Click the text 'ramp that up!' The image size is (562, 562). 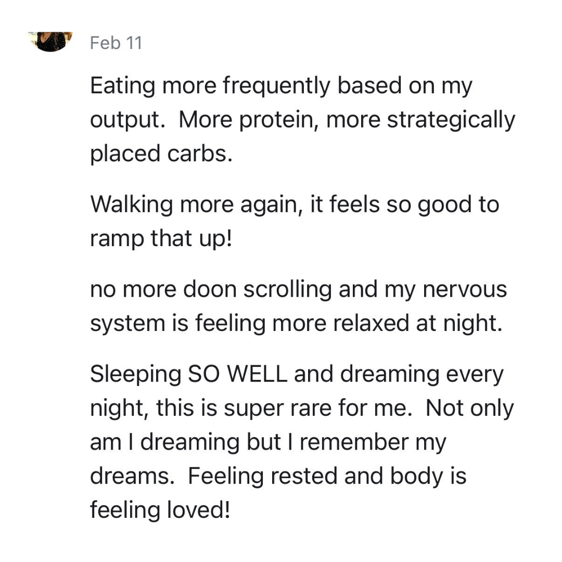(x=161, y=238)
